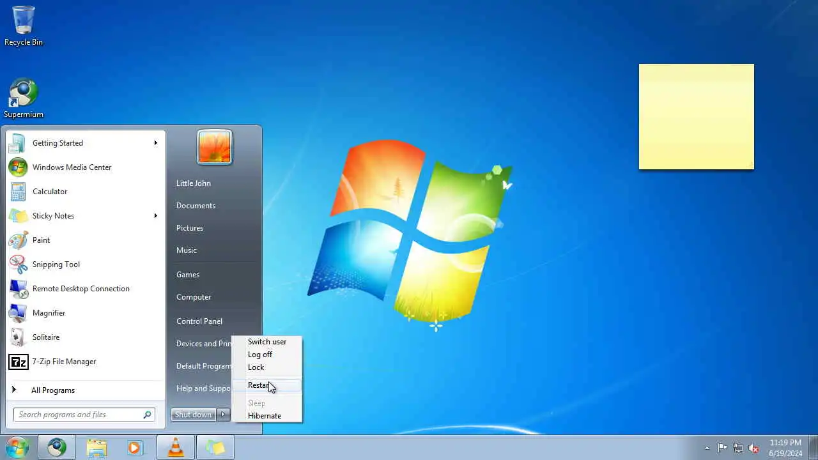818x460 pixels.
Task: Open the Recycle Bin desktop icon
Action: [24, 26]
